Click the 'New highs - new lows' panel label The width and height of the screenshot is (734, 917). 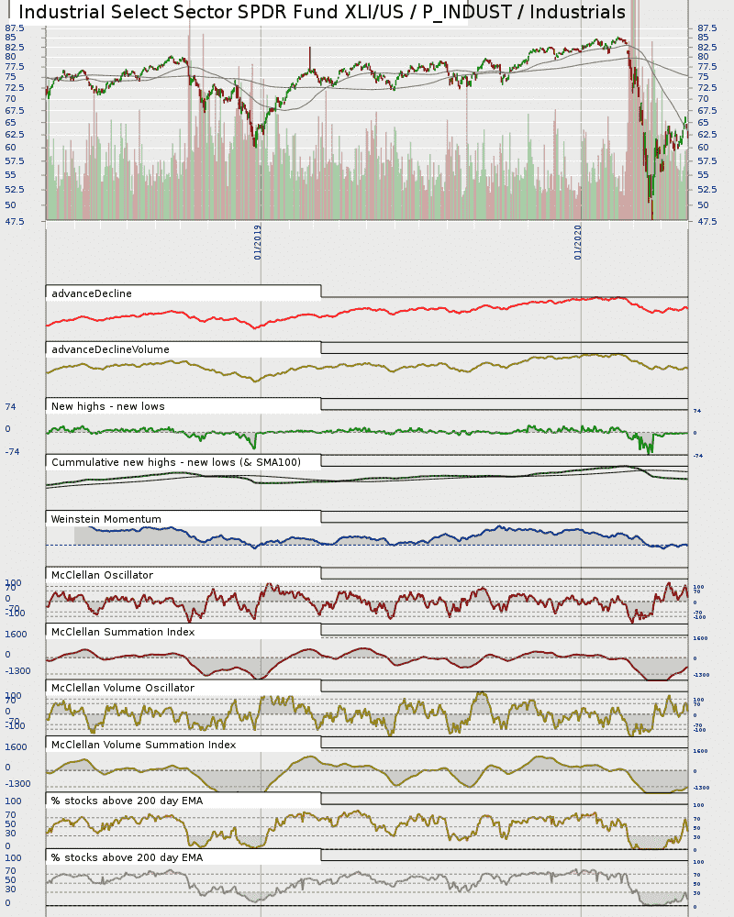107,406
